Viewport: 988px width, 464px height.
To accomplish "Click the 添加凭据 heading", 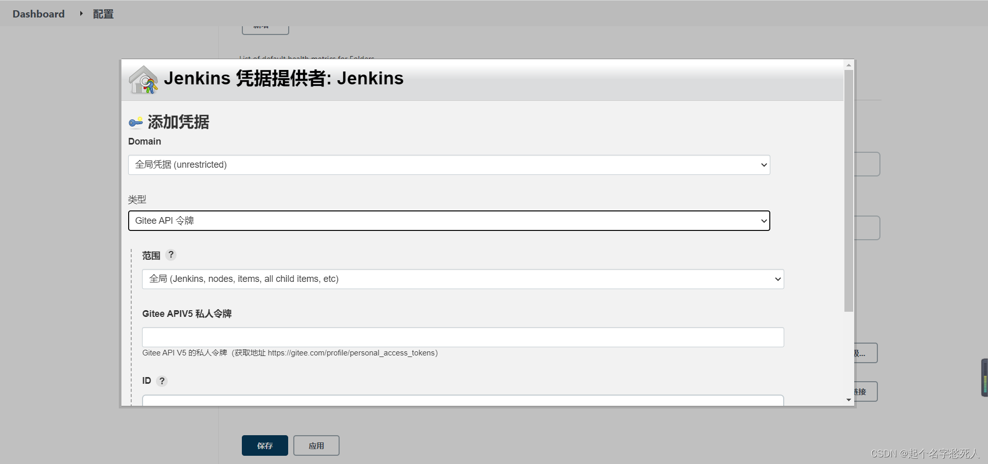I will pyautogui.click(x=179, y=122).
